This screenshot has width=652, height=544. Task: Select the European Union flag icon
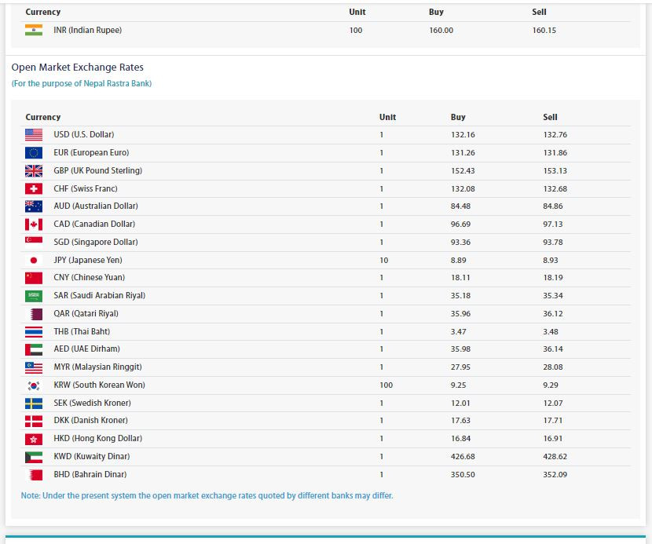34,153
